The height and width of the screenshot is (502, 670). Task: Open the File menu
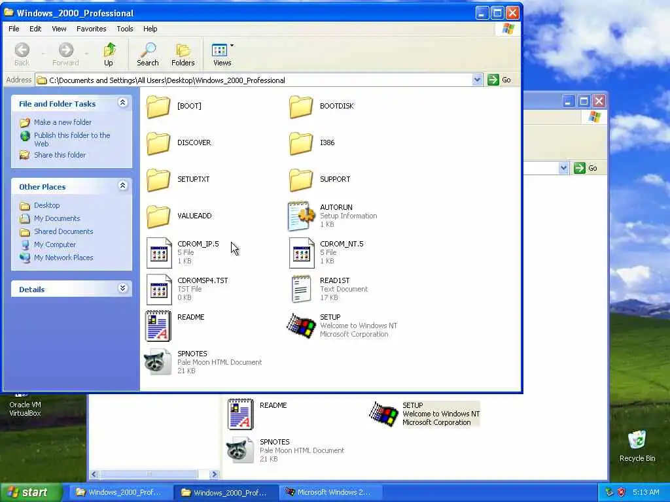coord(14,29)
